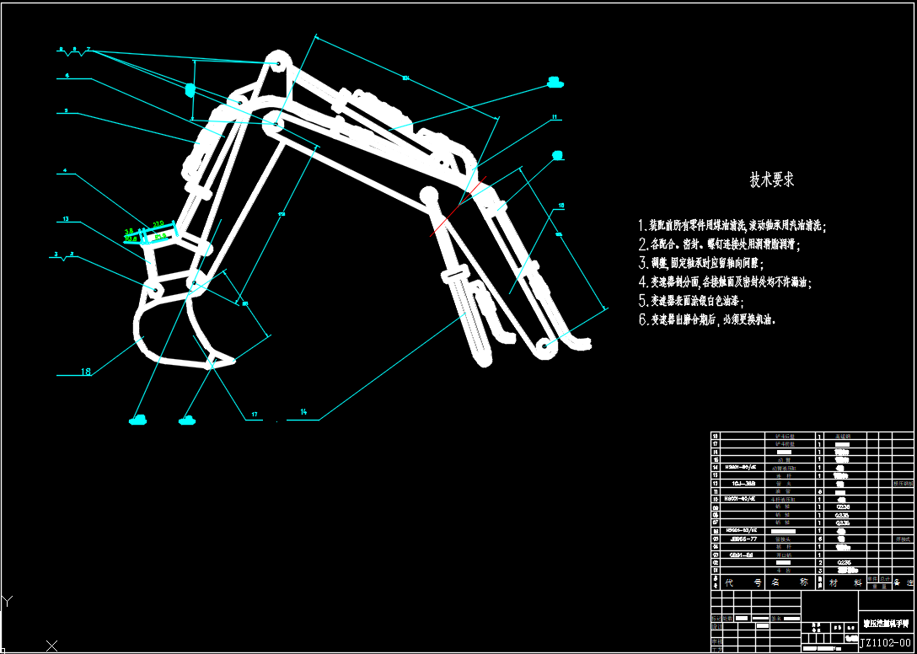Screen dimensions: 917x654
Task: Select the 技术要求 heading text
Action: (772, 180)
